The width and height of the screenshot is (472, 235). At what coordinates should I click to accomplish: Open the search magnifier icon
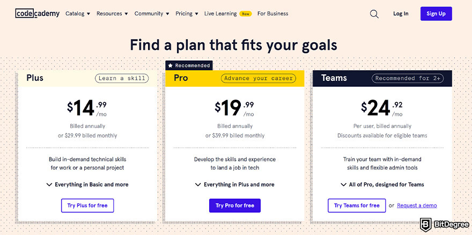[x=374, y=14]
